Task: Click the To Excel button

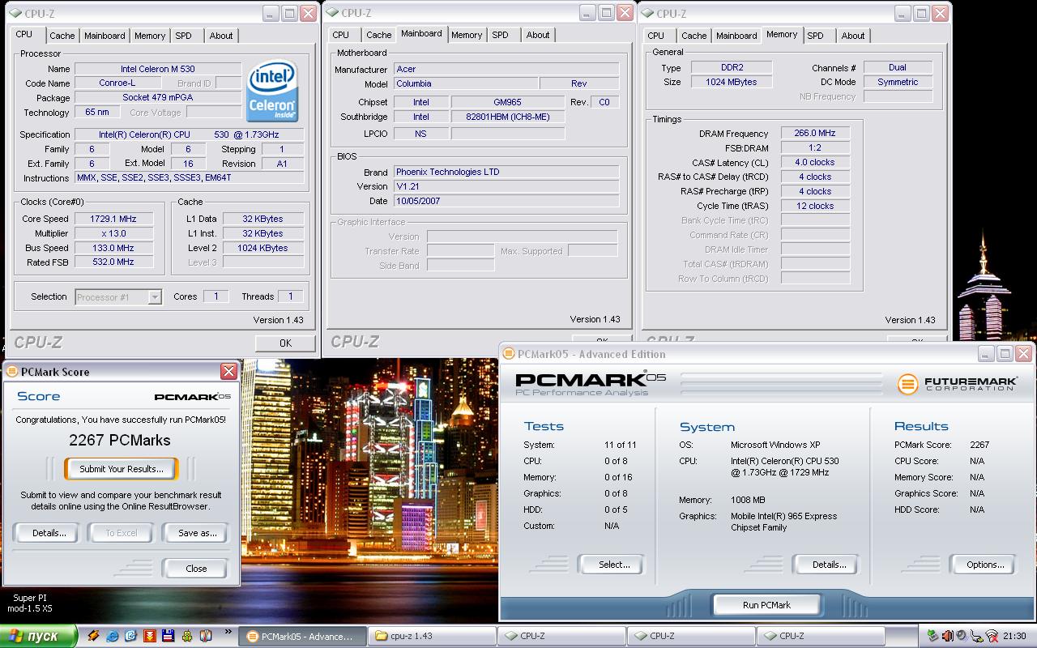Action: 122,533
